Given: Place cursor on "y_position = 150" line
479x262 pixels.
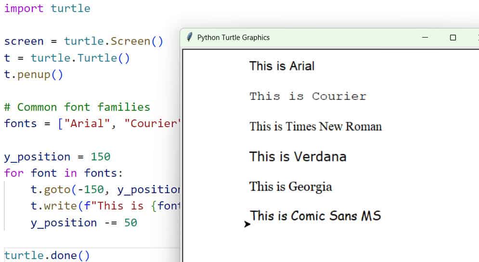Looking at the screenshot, I should 57,157.
